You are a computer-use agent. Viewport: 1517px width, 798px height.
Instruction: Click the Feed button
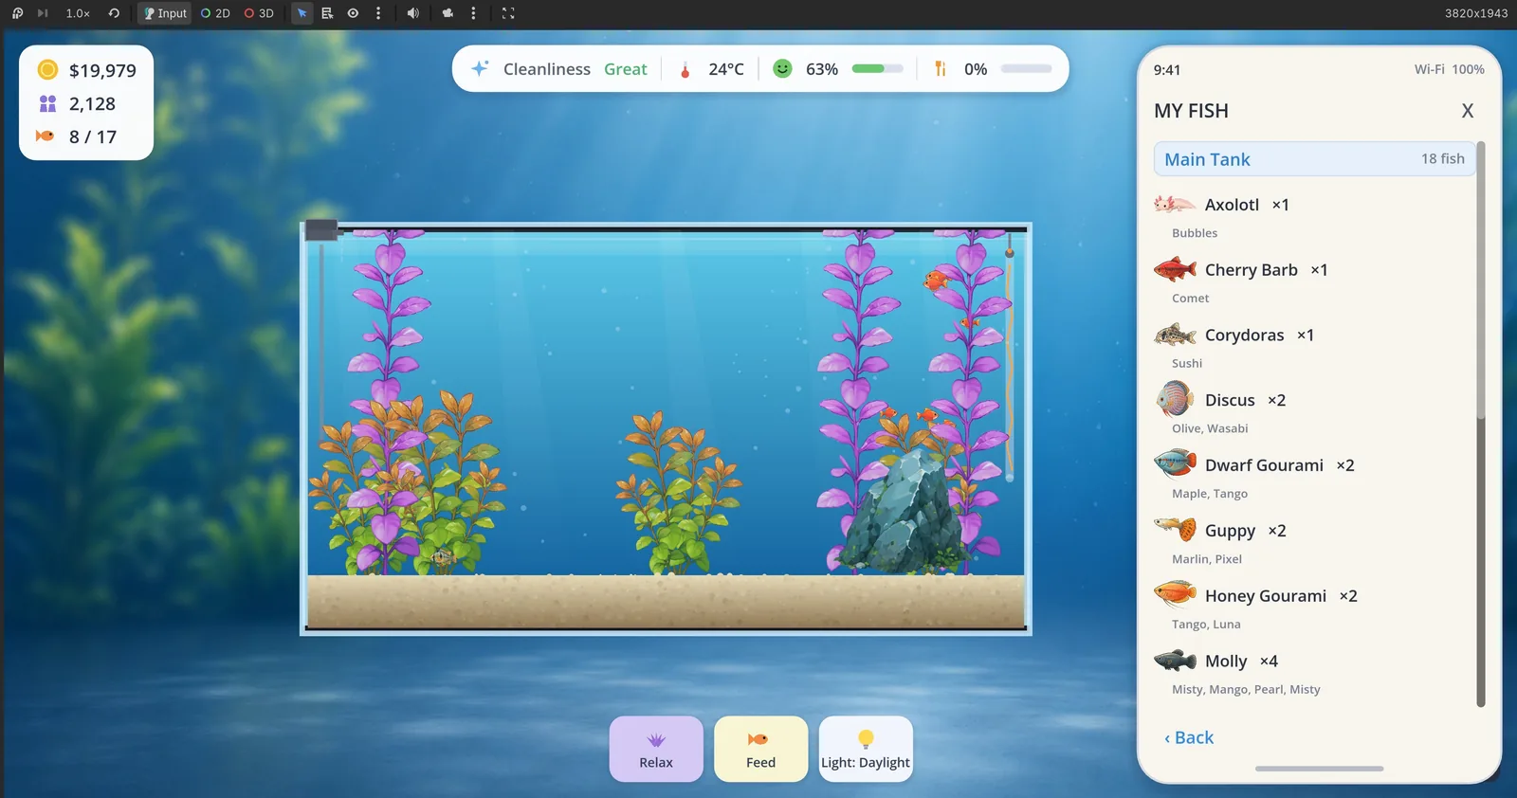760,749
